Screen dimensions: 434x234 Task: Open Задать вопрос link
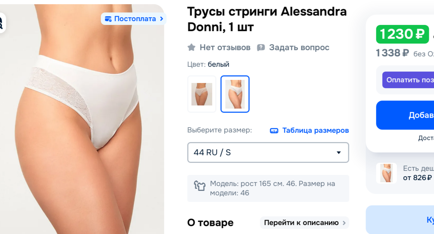click(299, 47)
